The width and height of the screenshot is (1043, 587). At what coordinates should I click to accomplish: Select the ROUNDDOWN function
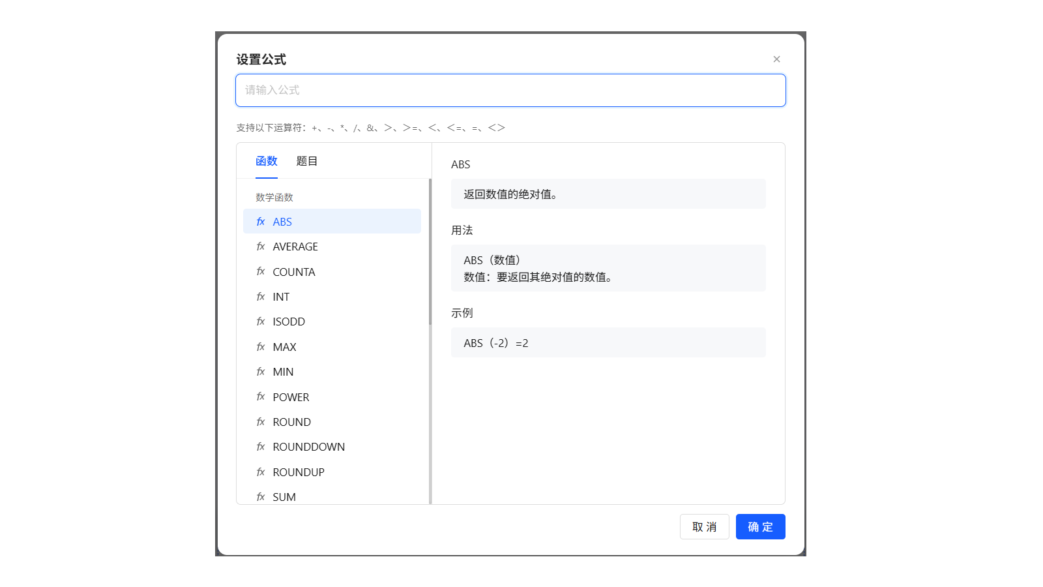pos(308,447)
